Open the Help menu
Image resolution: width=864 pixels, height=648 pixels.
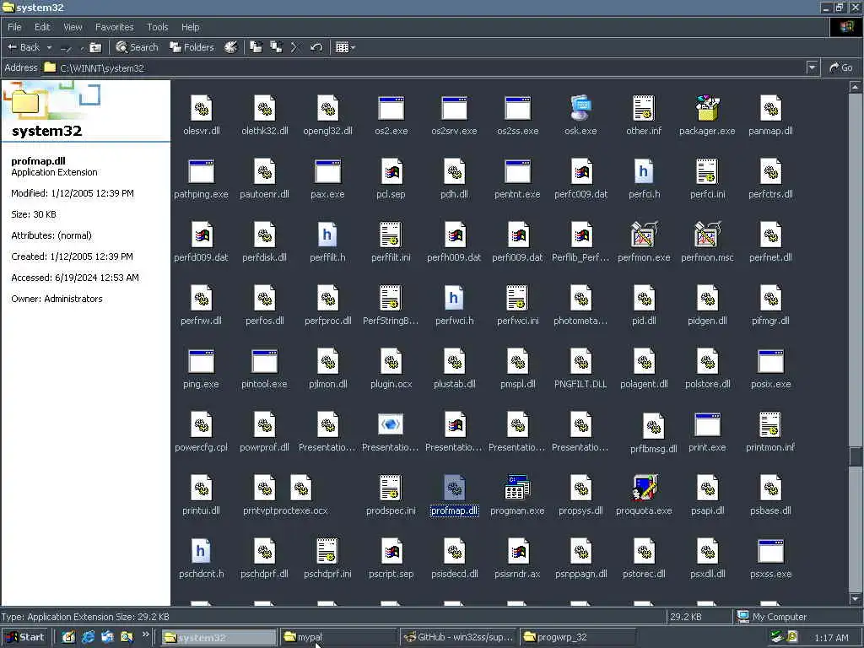click(x=191, y=27)
